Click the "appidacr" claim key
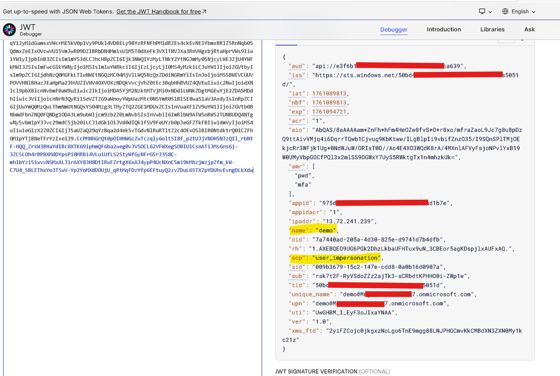The image size is (560, 376). click(x=306, y=212)
